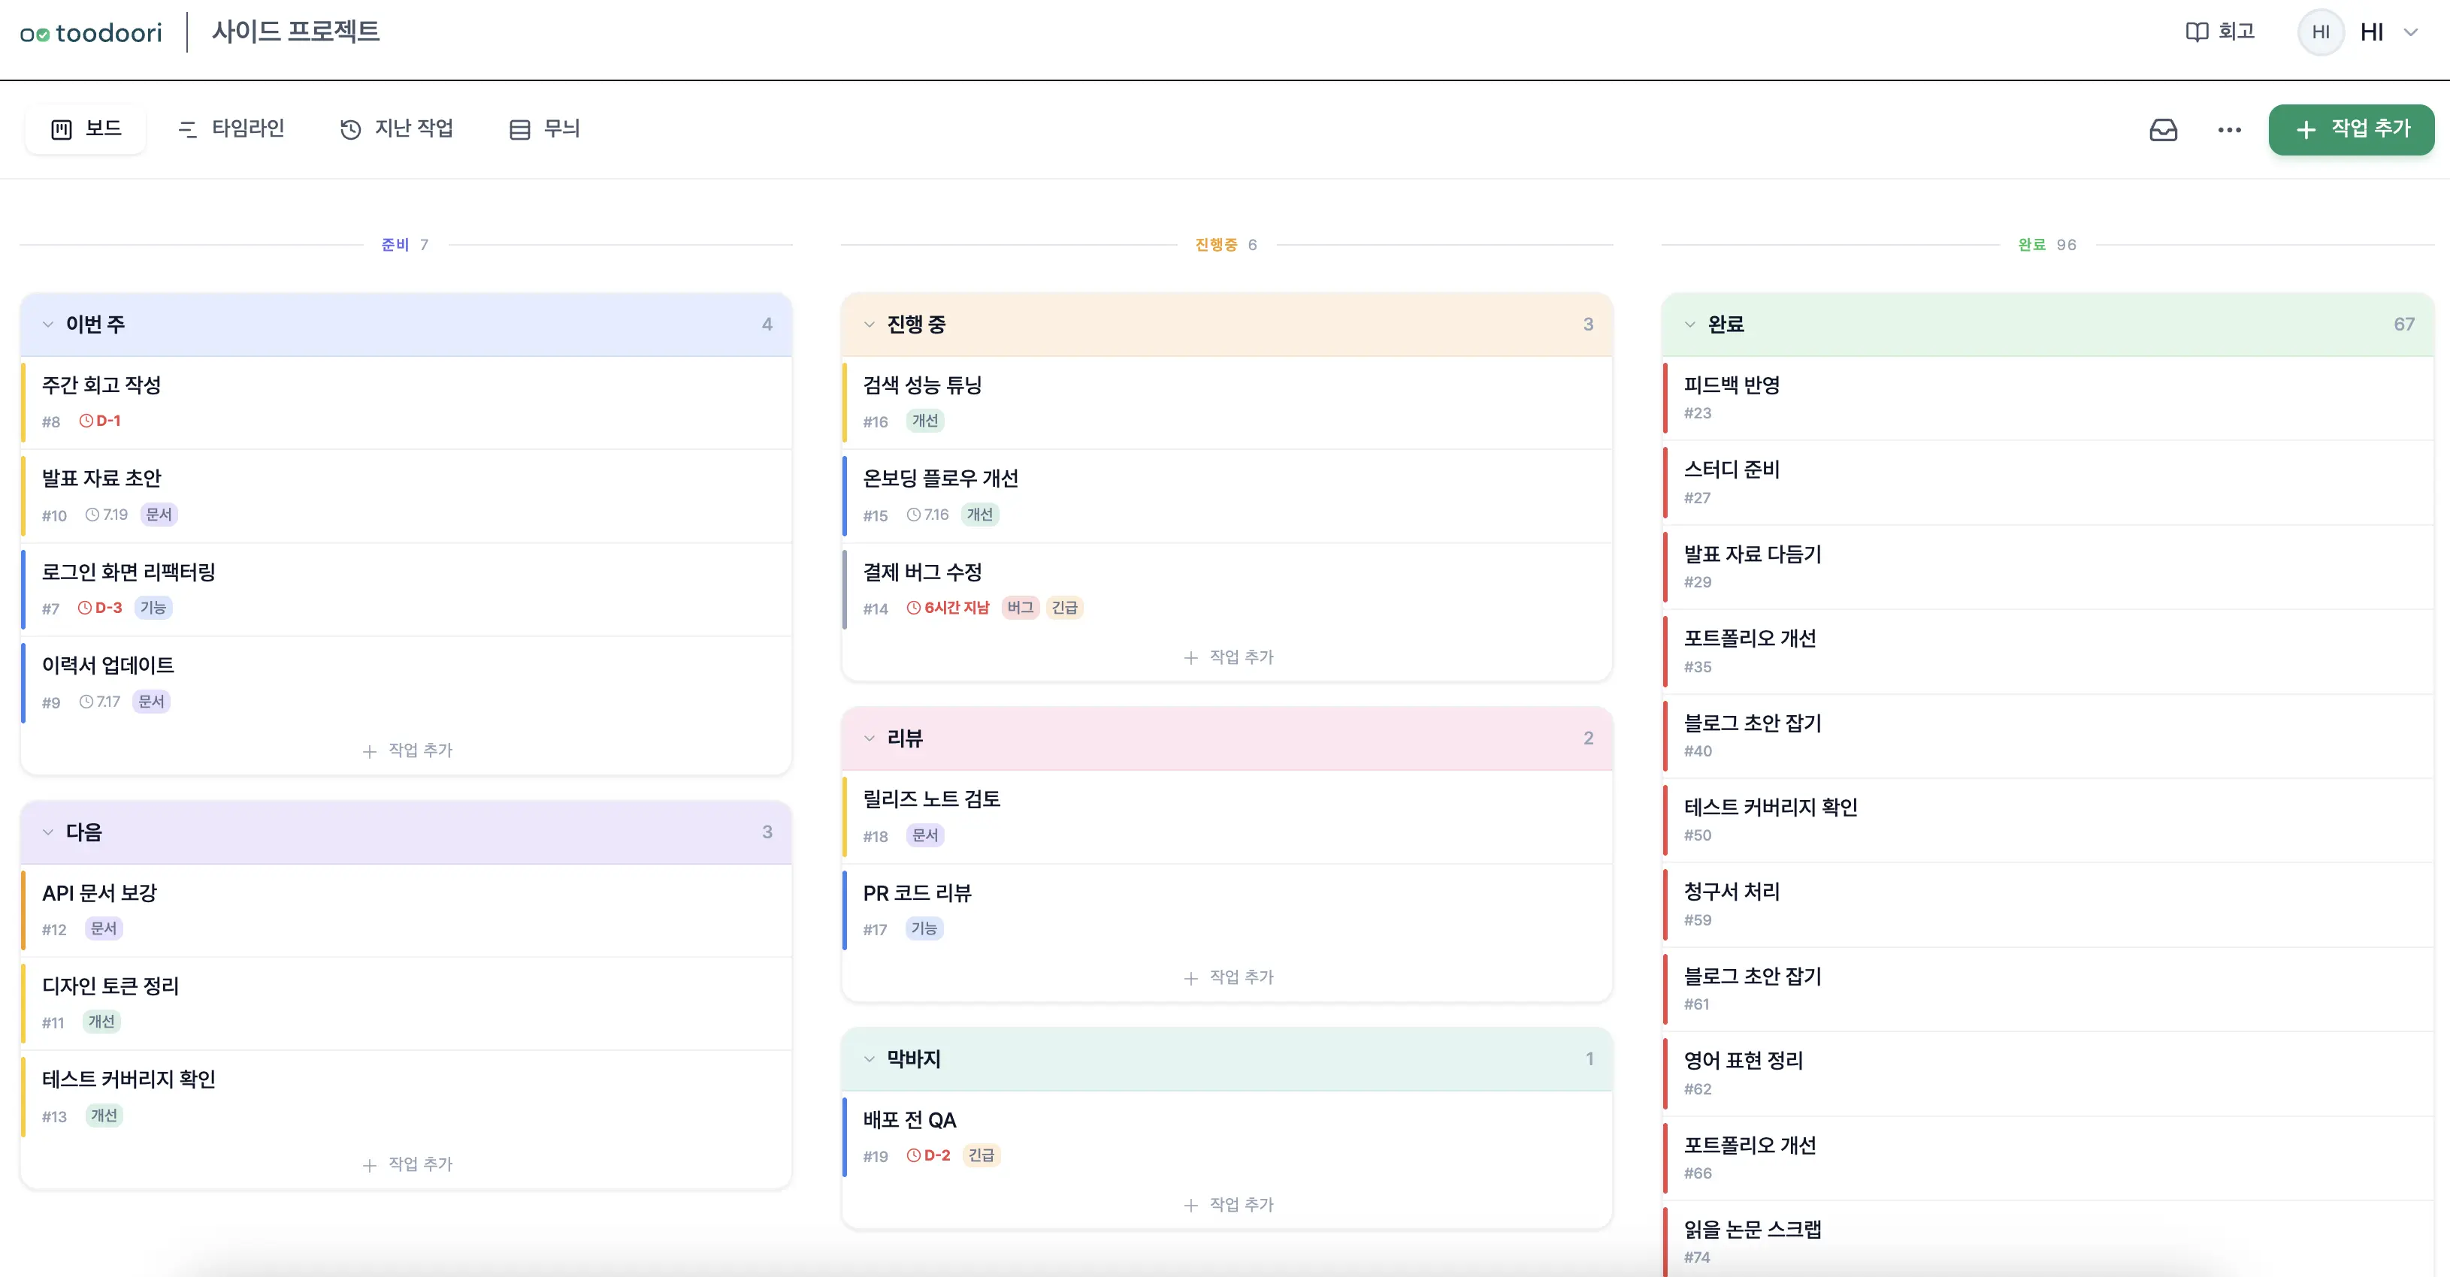Click the pattern icon beside 무늬

[519, 129]
